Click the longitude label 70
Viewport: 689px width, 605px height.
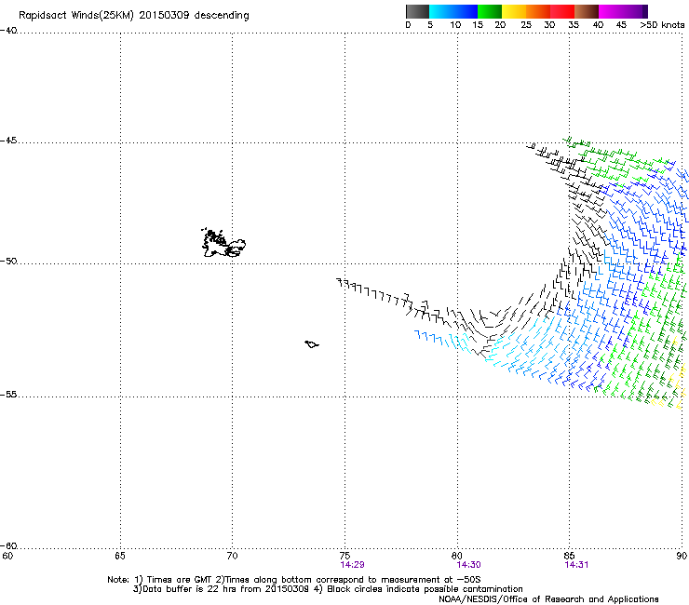tap(233, 557)
